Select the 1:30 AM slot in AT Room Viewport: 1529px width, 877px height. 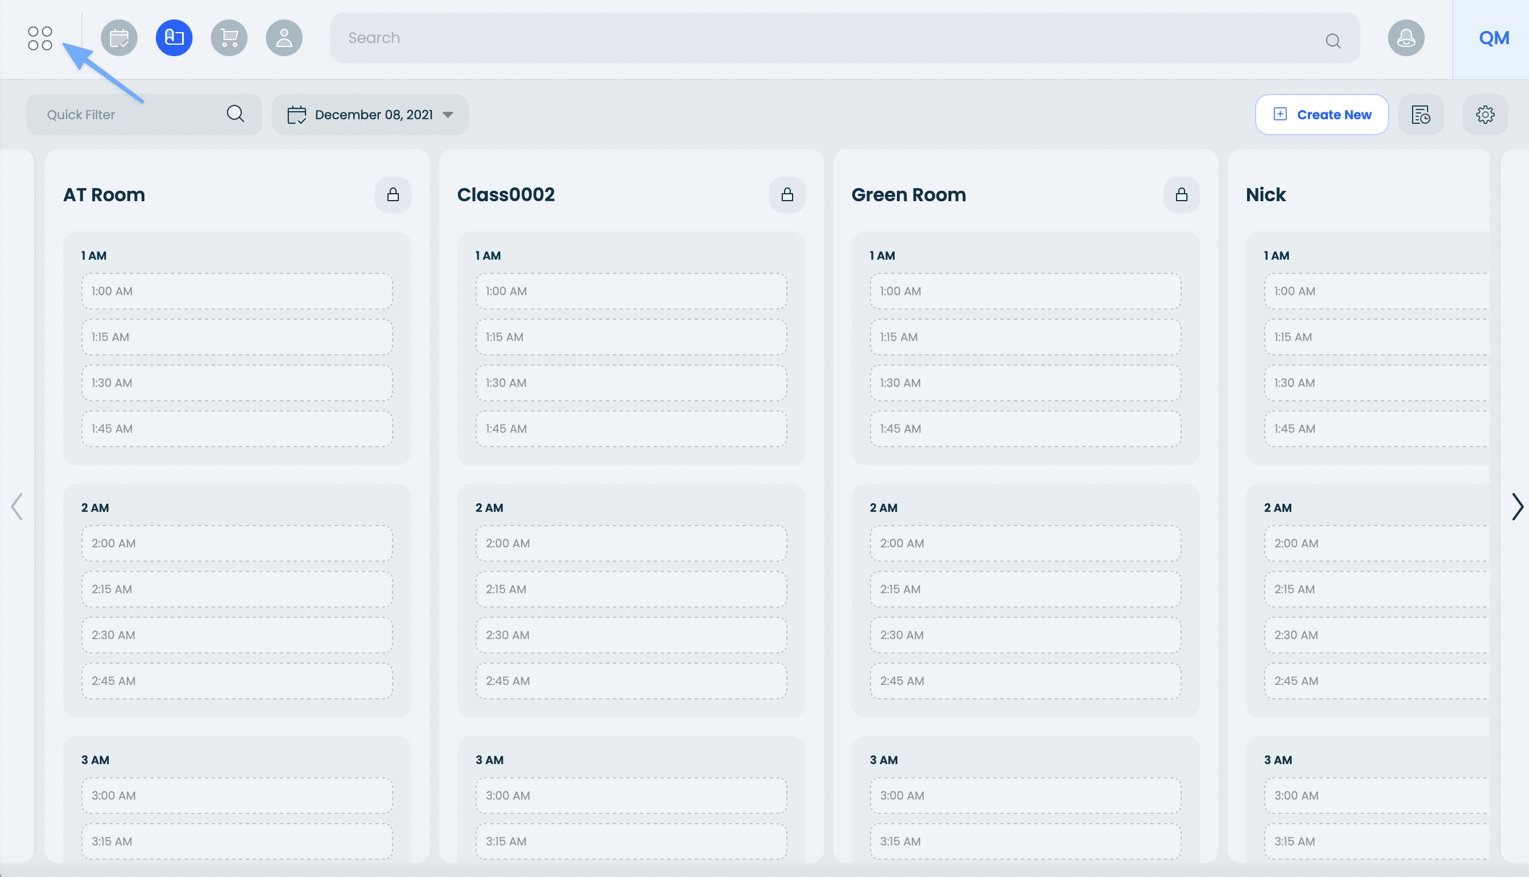coord(237,383)
